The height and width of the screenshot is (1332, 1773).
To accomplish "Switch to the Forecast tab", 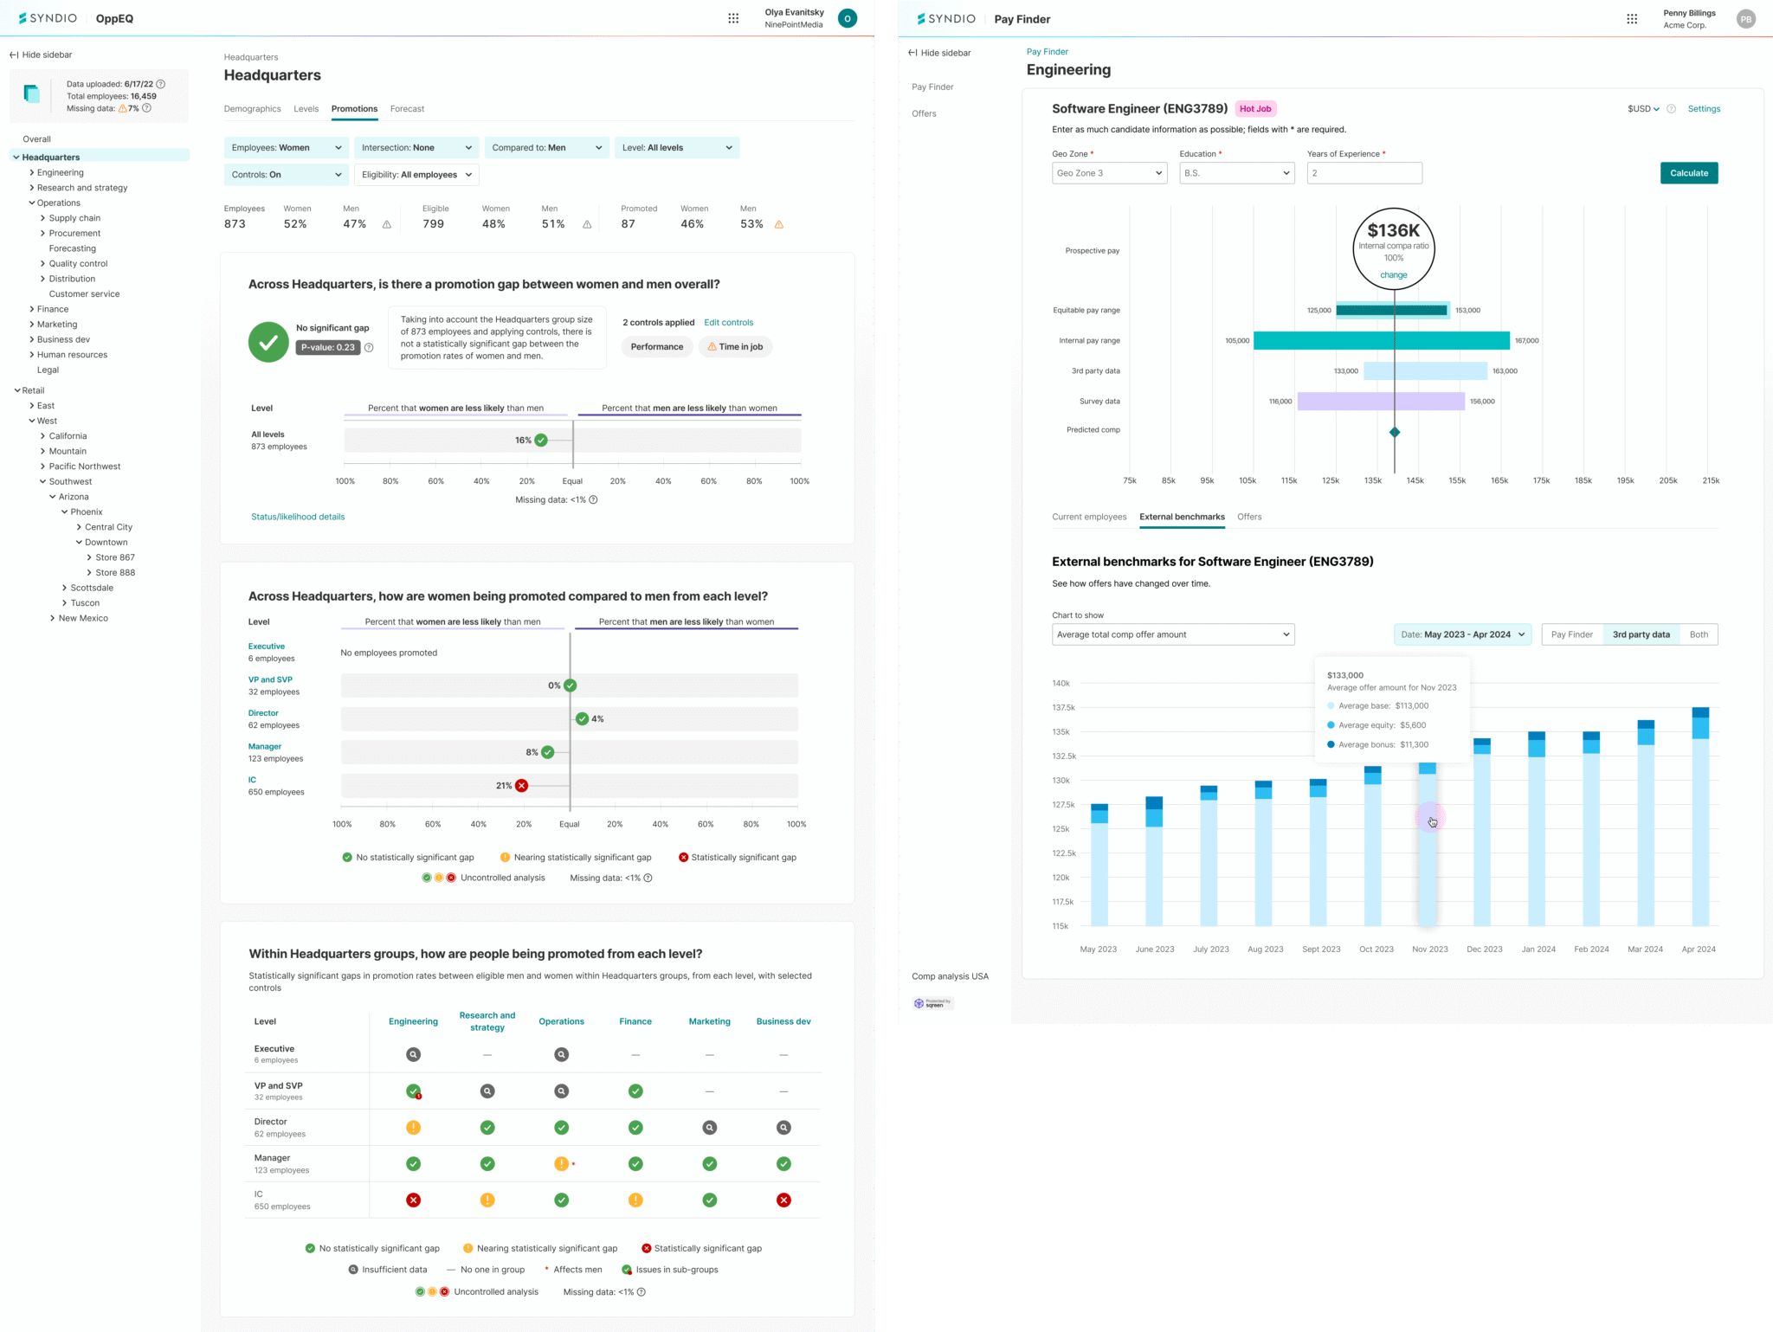I will pyautogui.click(x=407, y=109).
